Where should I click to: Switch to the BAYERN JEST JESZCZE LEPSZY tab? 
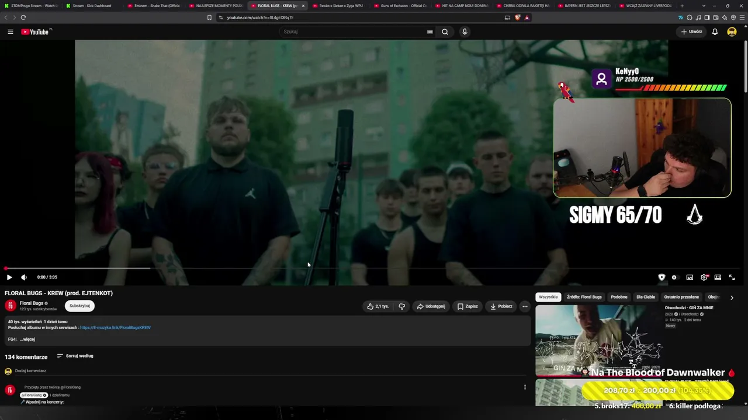585,6
